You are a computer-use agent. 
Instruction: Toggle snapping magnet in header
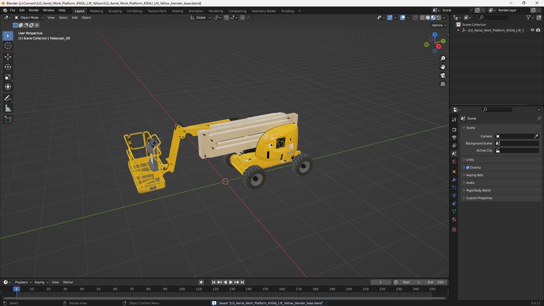click(226, 18)
